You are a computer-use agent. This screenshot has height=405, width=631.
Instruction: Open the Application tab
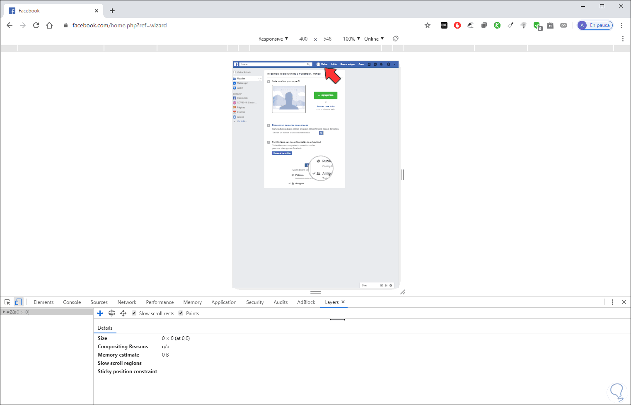pyautogui.click(x=224, y=302)
